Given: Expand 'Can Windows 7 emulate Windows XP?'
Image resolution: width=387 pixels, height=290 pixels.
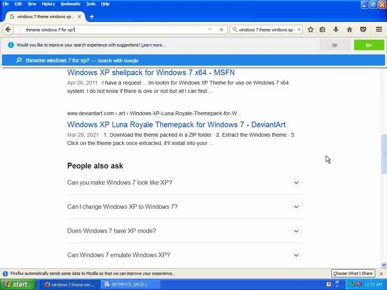Looking at the screenshot, I should click(185, 255).
